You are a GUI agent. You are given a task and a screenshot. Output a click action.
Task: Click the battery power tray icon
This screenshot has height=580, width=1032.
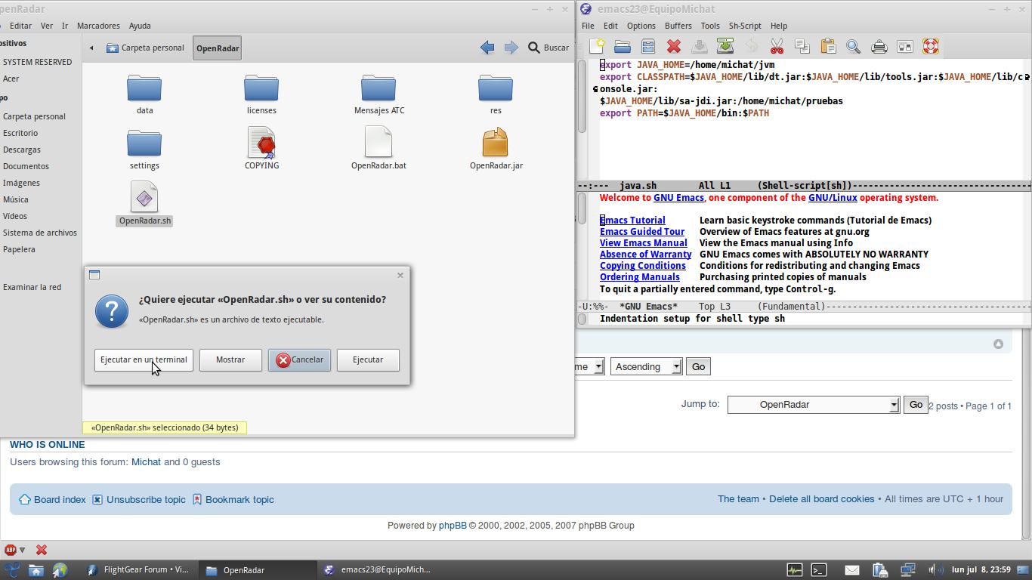click(x=879, y=570)
